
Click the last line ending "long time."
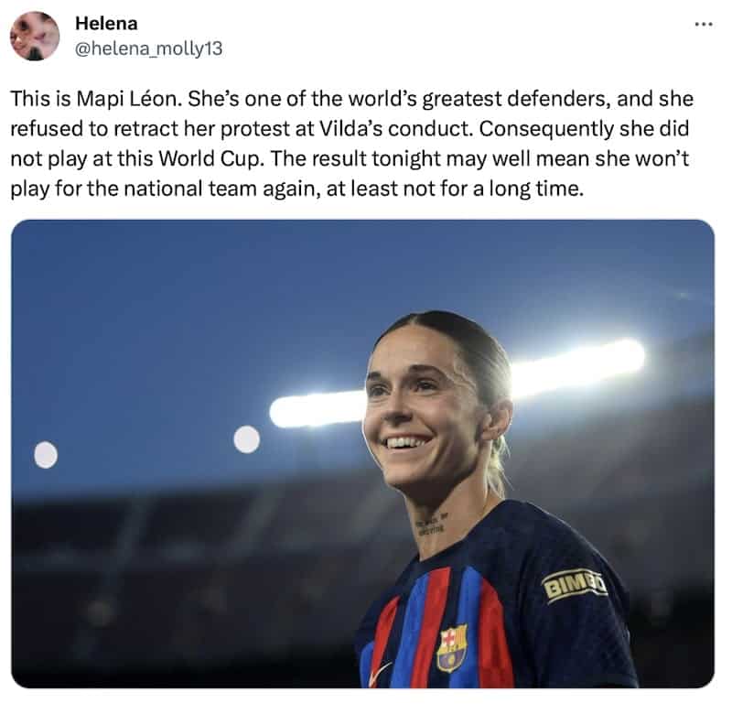296,189
